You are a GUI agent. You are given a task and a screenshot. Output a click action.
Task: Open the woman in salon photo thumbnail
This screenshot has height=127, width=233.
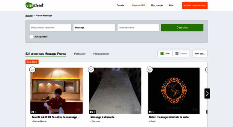[56, 91]
